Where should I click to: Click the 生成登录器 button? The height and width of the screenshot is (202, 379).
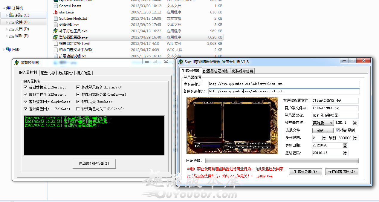tap(305, 172)
